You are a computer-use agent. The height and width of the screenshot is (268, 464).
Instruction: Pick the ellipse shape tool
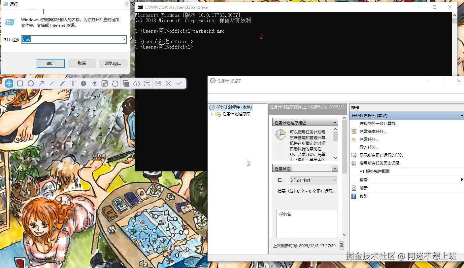point(31,84)
